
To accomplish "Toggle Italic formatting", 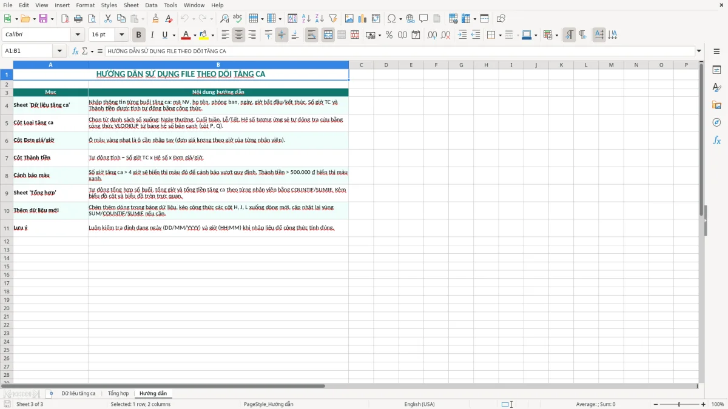I will click(x=152, y=35).
